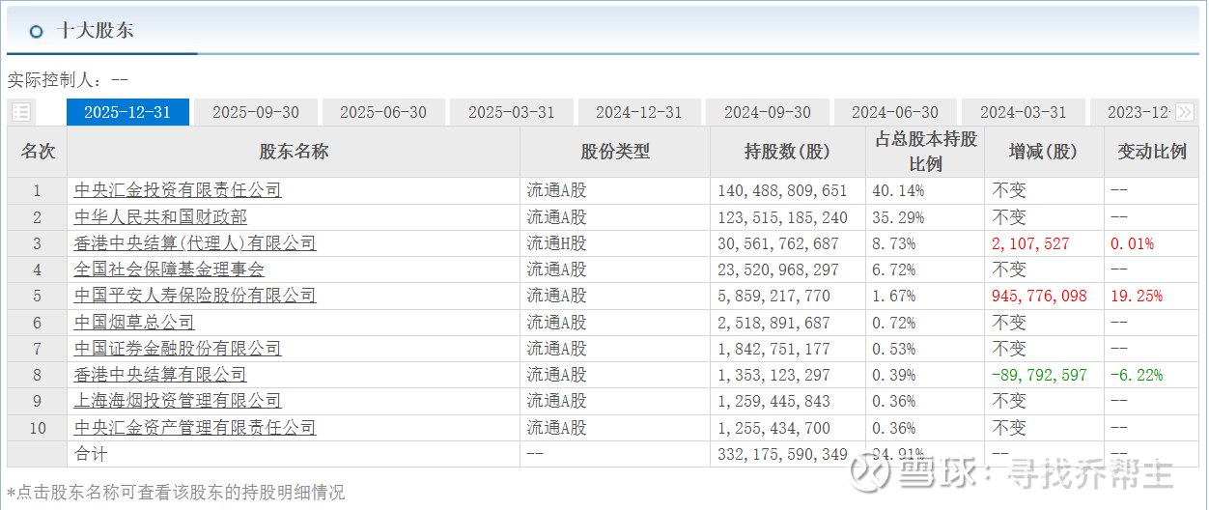Screen dimensions: 1209x510
Task: Click the 变动比例 column header
Action: (1152, 152)
